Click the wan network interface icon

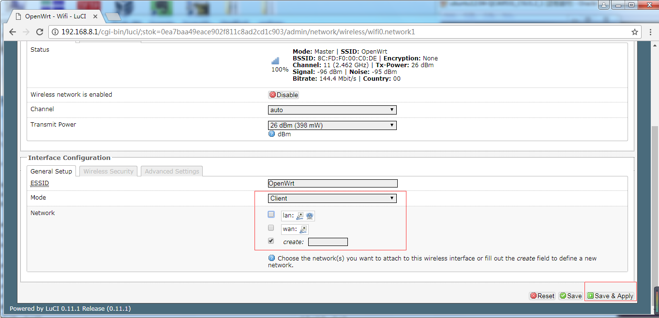303,230
